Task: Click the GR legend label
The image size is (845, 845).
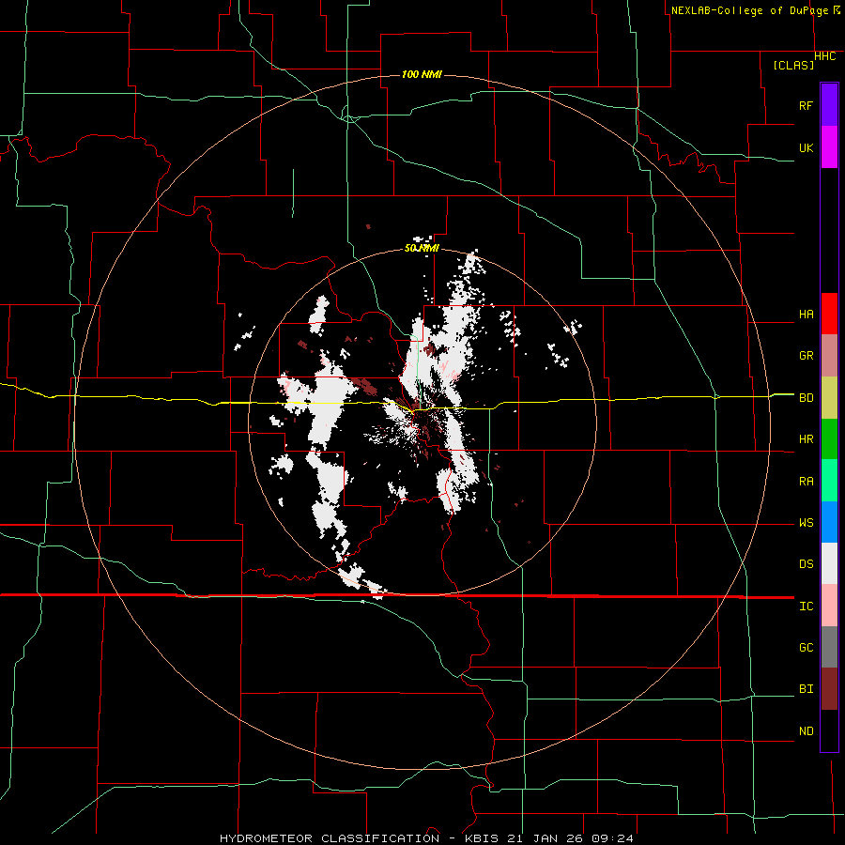Action: pos(806,356)
